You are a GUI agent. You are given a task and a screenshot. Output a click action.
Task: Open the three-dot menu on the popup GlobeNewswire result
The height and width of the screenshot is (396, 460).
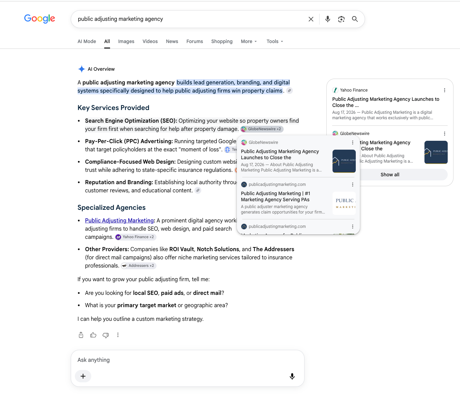(353, 142)
